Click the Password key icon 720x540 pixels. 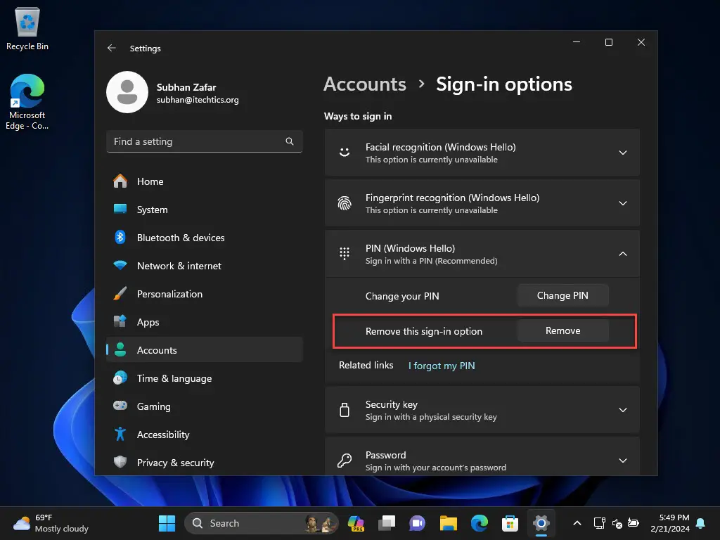coord(345,460)
